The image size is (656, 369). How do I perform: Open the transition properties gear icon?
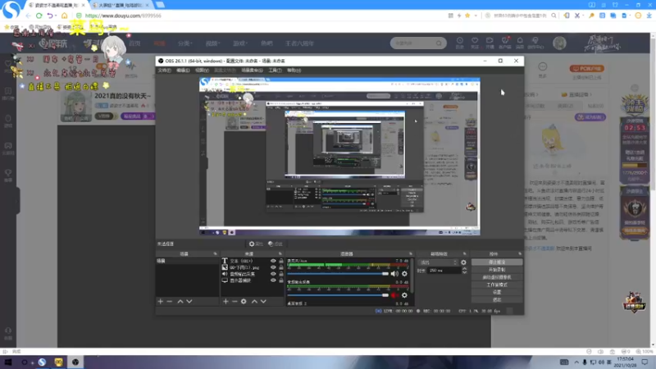coord(463,262)
